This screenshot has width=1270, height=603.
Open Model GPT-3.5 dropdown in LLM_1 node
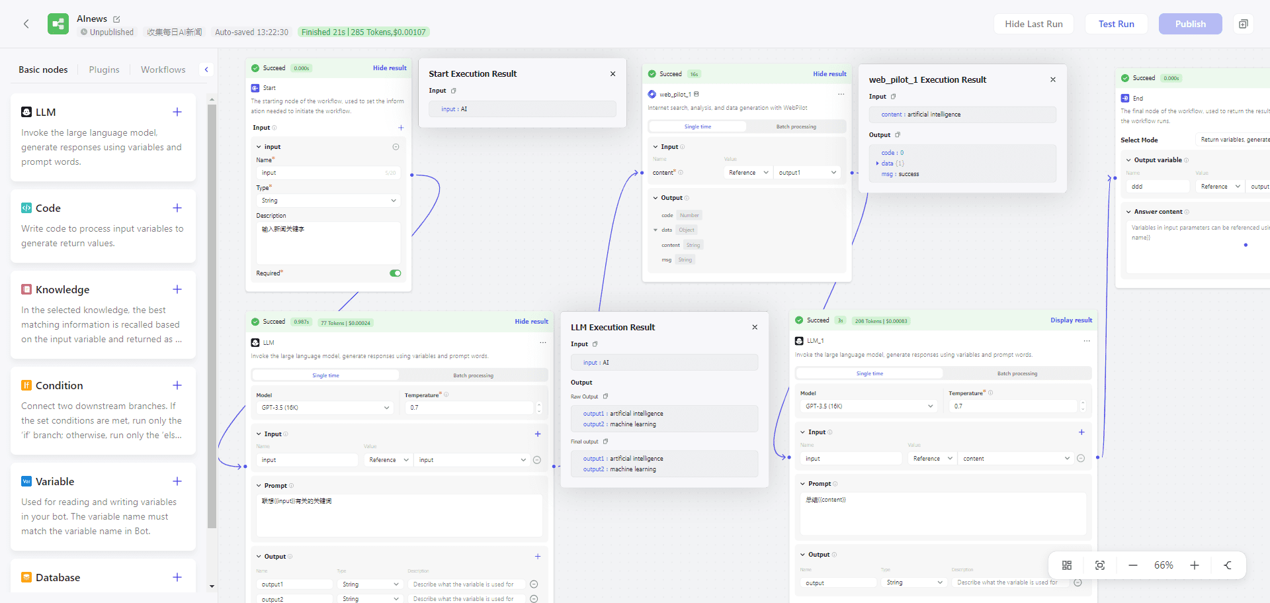pos(869,406)
